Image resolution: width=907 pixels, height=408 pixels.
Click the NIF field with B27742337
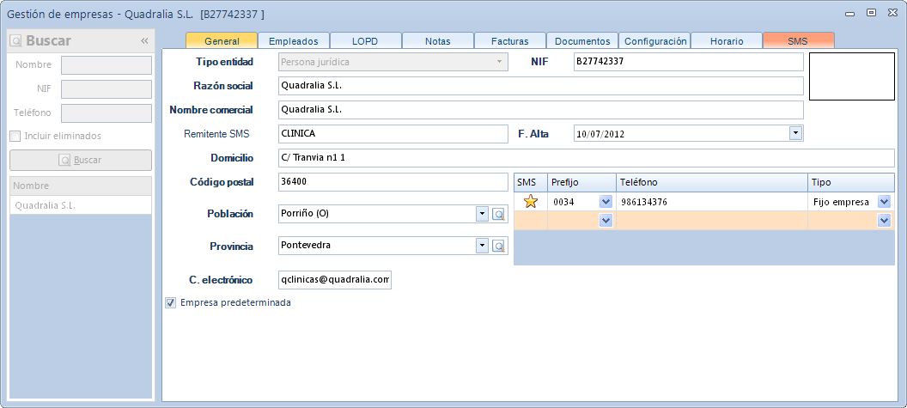(x=688, y=61)
